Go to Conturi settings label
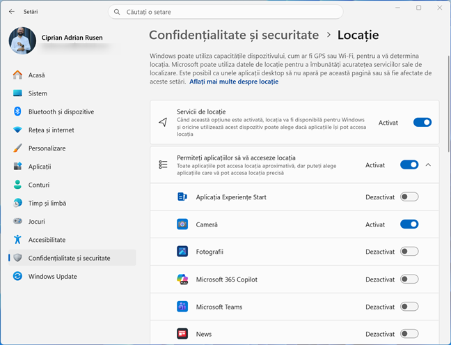Screen dimensions: 451x345 point(39,185)
